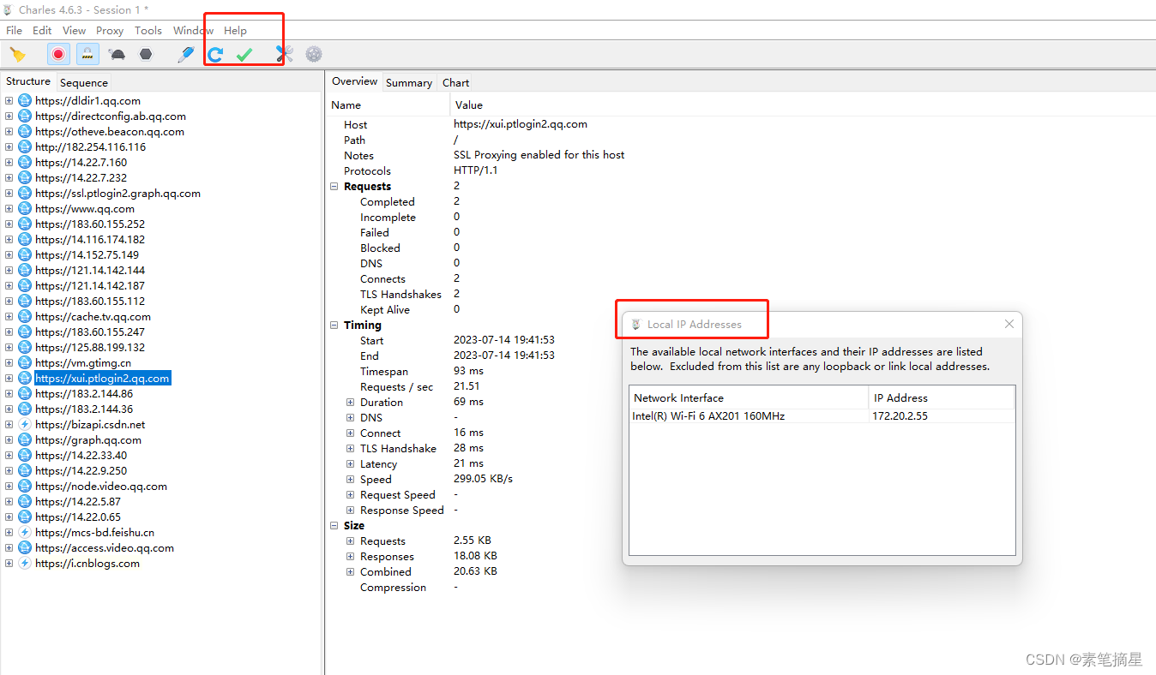Open the Proxy menu
Image resolution: width=1156 pixels, height=675 pixels.
coord(110,30)
